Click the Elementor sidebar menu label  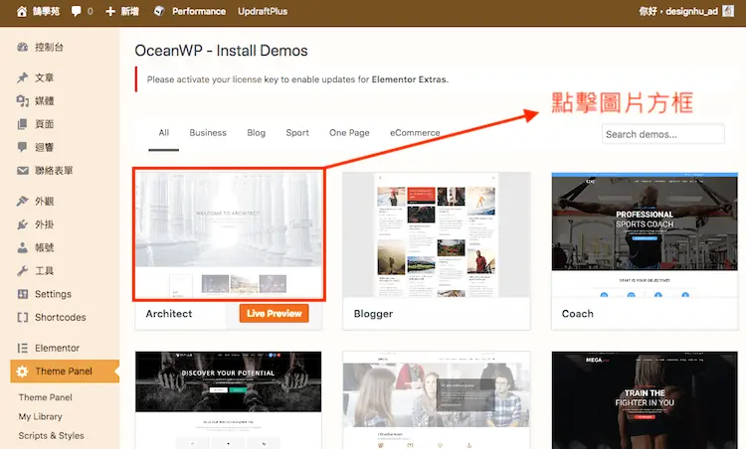click(x=57, y=348)
